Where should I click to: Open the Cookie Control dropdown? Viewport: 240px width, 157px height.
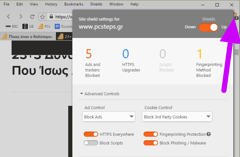(x=177, y=116)
